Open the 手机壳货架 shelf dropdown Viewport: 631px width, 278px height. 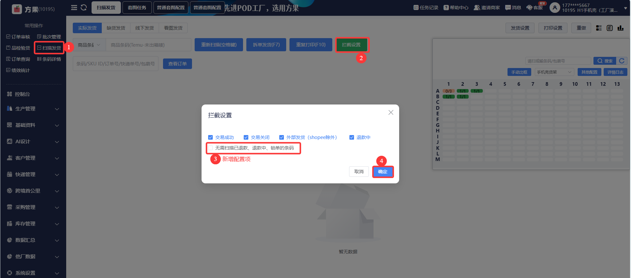coord(554,72)
